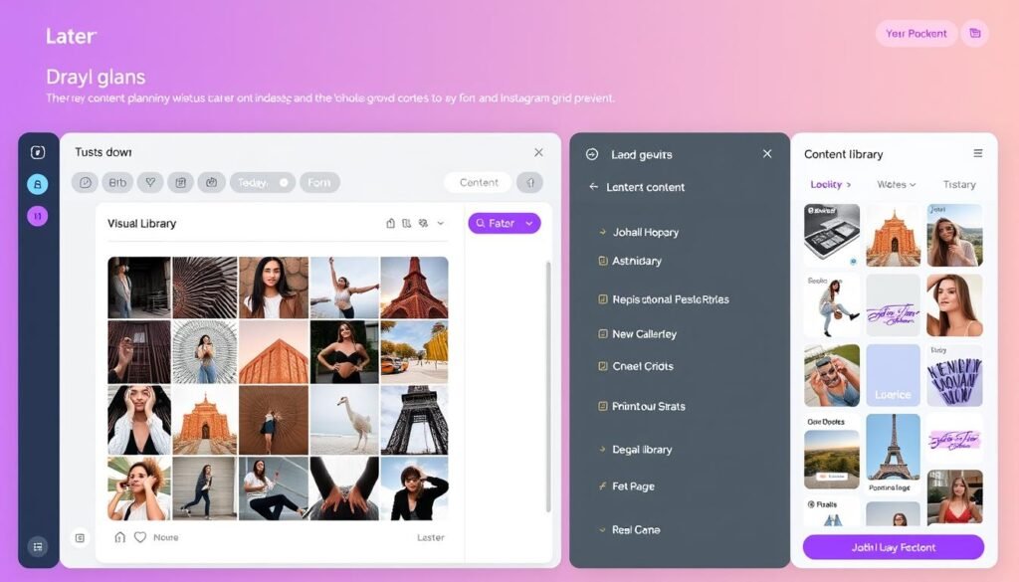
Task: Open the heart filter icon
Action: pos(149,182)
